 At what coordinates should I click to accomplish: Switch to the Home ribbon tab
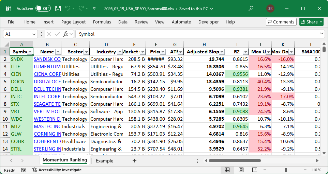29,22
